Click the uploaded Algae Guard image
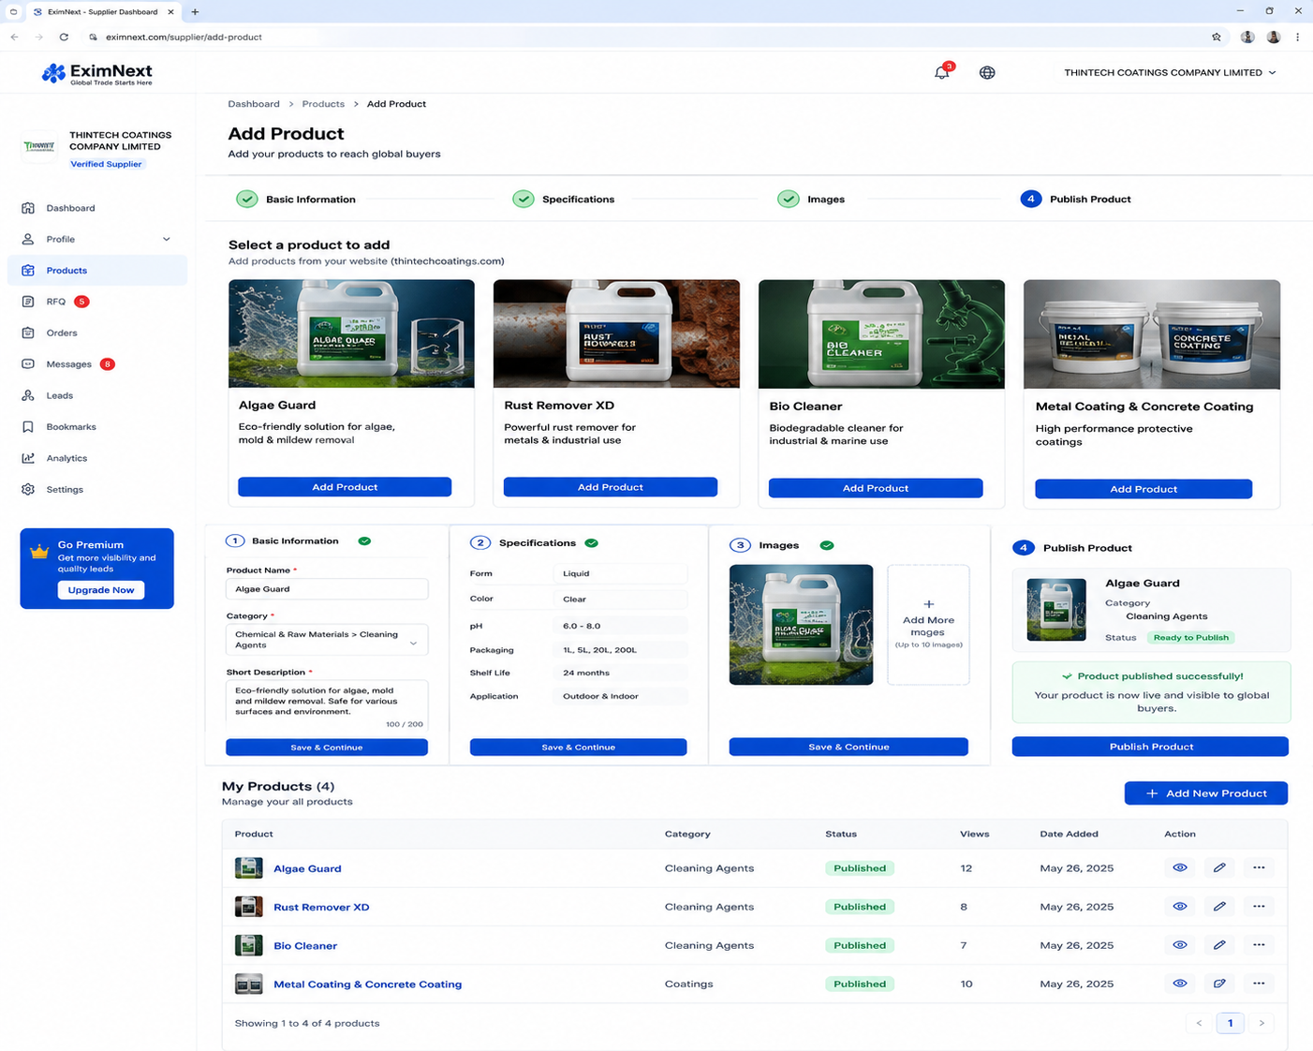Screen dimensions: 1313x1051 [801, 625]
